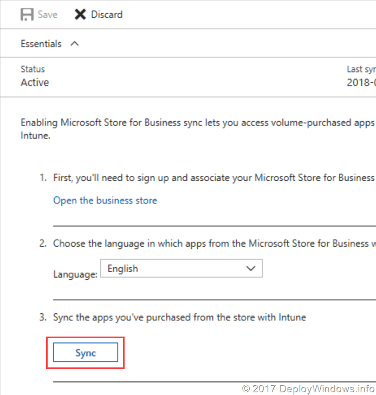Click the Discard X icon
Image resolution: width=376 pixels, height=395 pixels.
[80, 15]
